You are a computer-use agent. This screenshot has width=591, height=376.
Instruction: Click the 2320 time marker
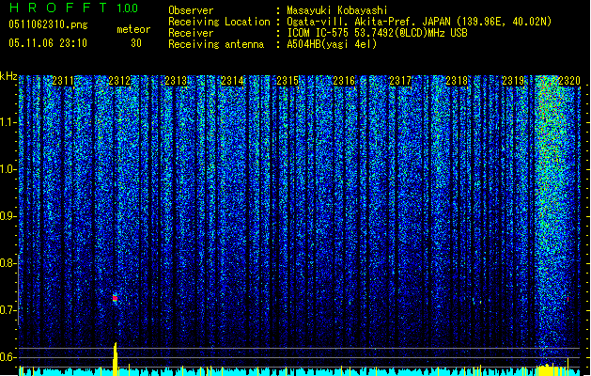pyautogui.click(x=568, y=81)
